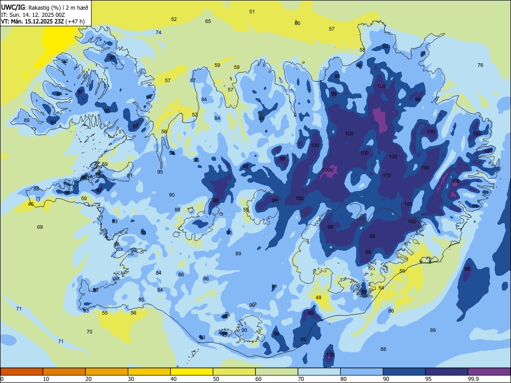Select the light orange 20–30 legend swatch

(x=107, y=372)
